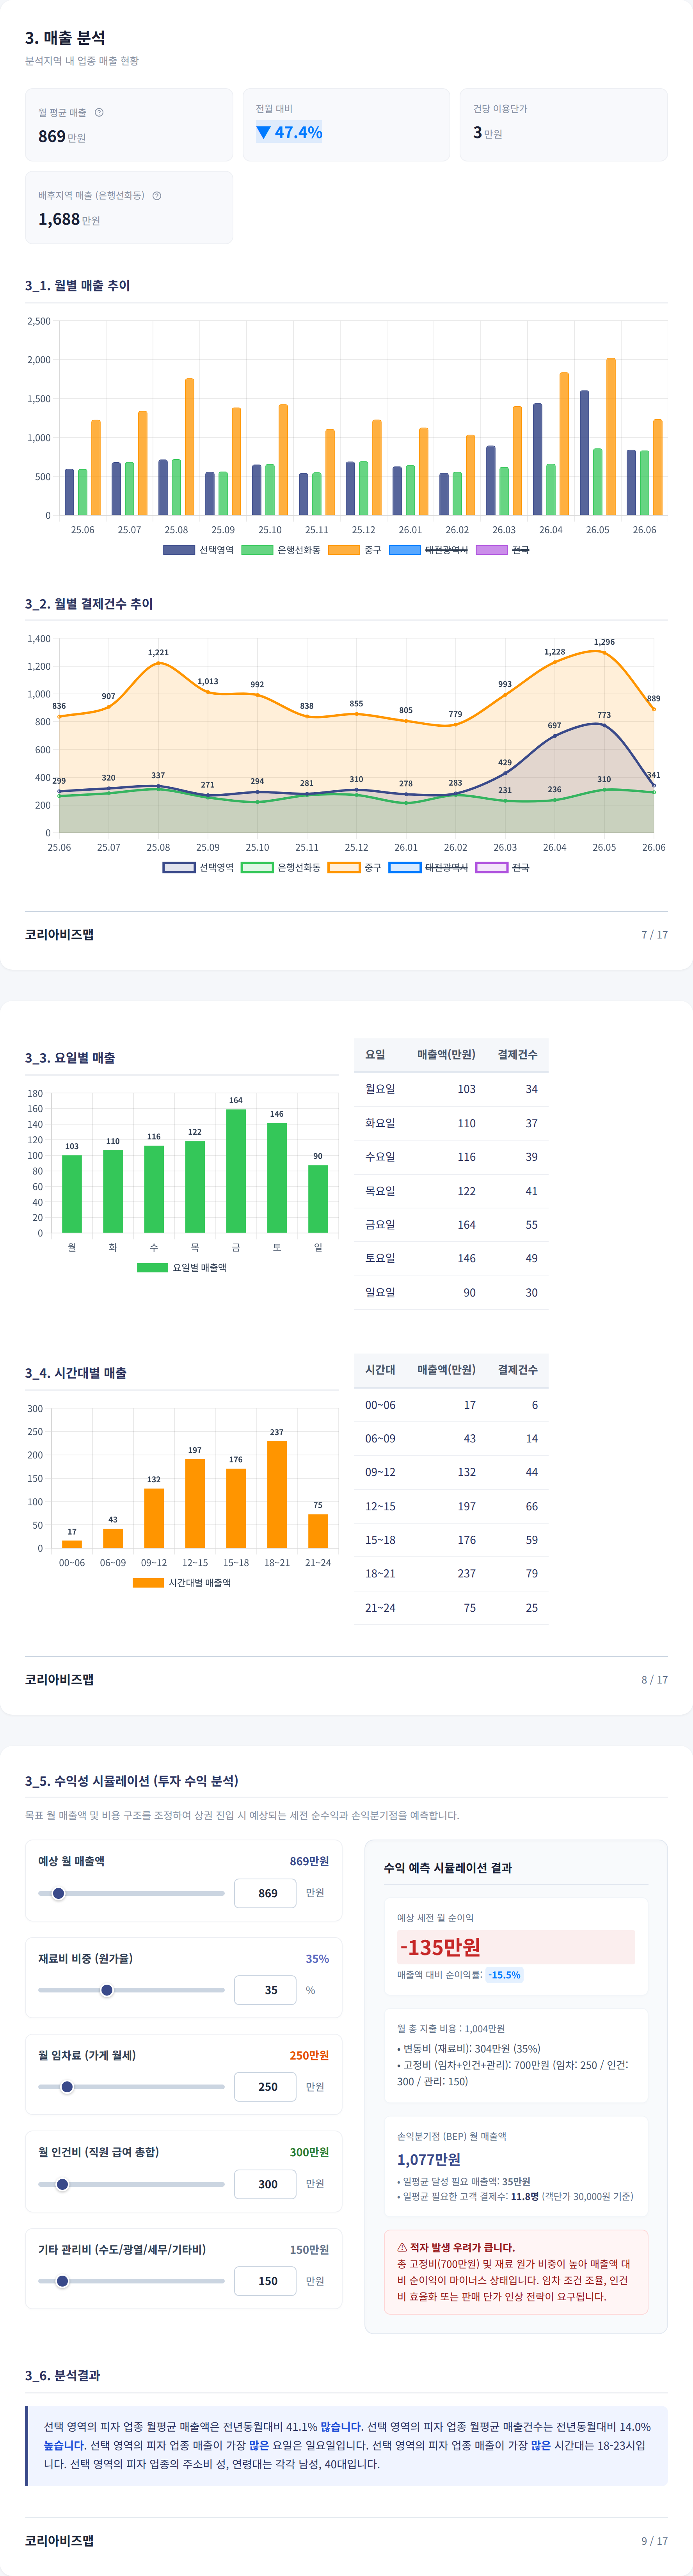Click the 화요일 row in the weekday table
Viewport: 693px width, 2576px height.
click(x=451, y=1123)
